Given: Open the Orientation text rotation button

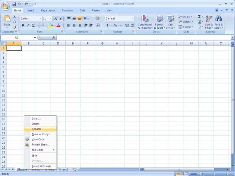Looking at the screenshot, I should [86, 18].
